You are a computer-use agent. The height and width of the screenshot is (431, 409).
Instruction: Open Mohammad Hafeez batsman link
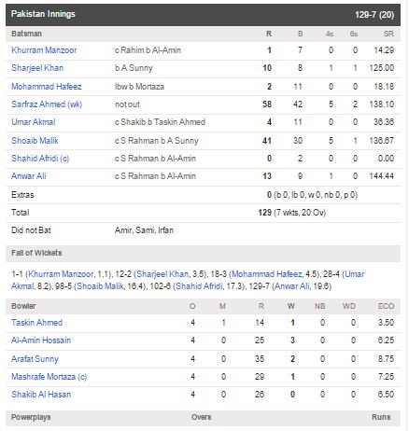pos(47,86)
